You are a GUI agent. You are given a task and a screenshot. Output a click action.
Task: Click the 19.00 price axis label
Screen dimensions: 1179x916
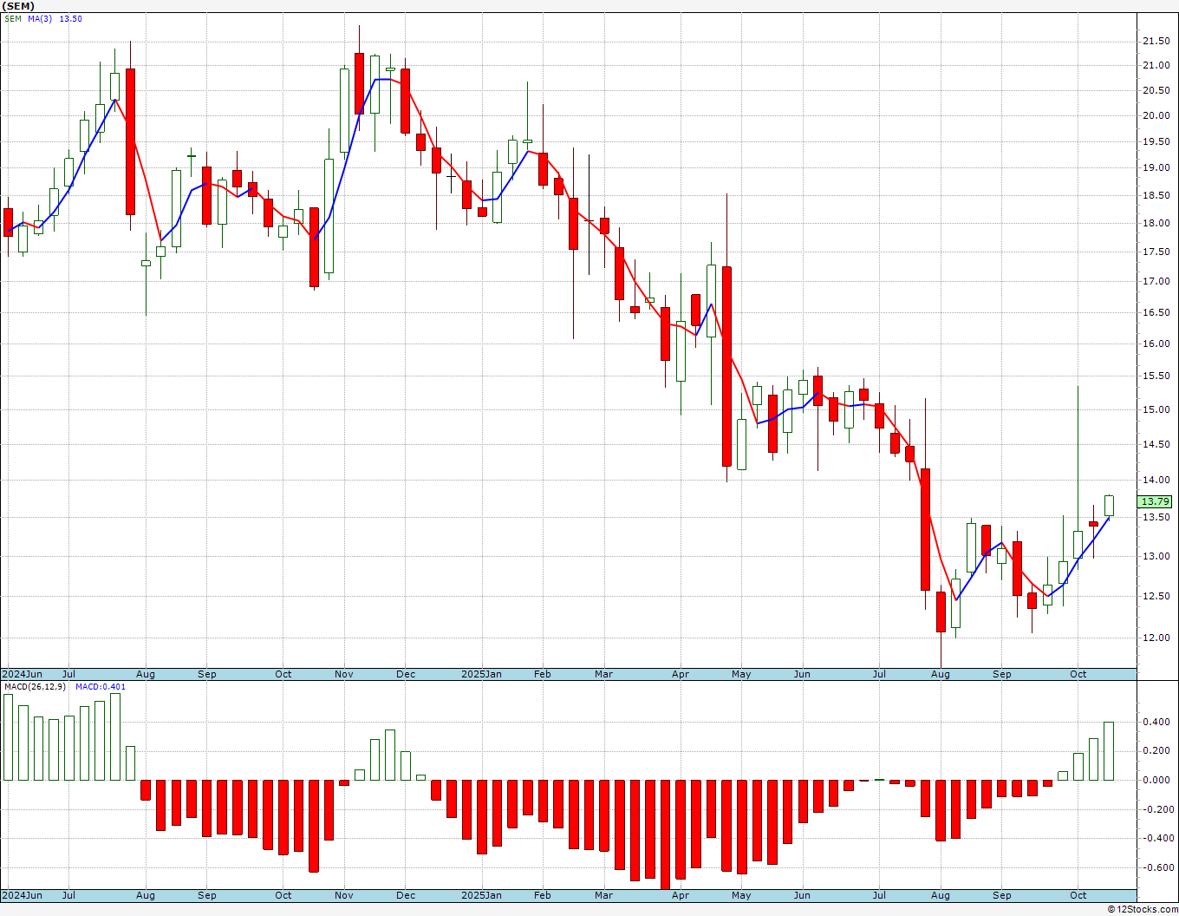[x=1155, y=168]
